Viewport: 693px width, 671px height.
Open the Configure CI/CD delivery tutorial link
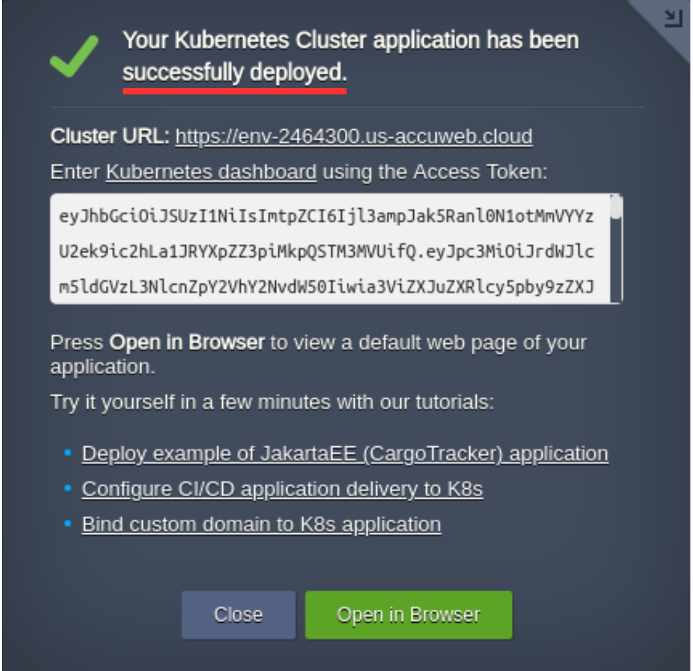(x=282, y=489)
